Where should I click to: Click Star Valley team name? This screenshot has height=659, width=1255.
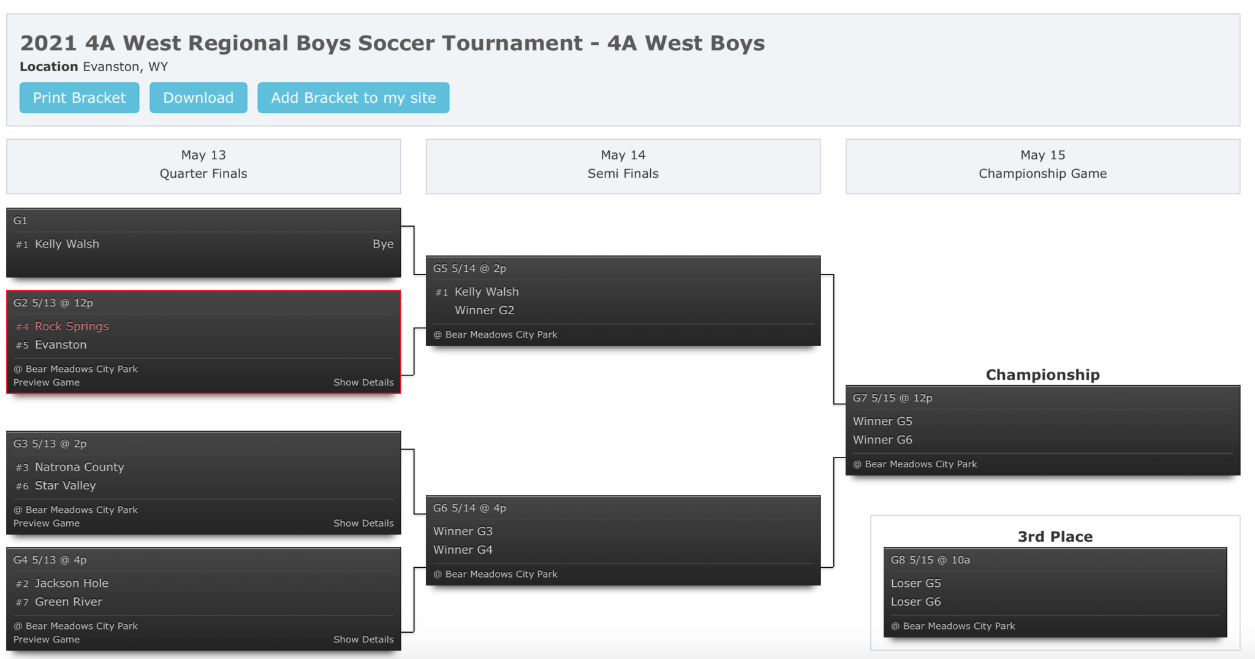pos(66,486)
